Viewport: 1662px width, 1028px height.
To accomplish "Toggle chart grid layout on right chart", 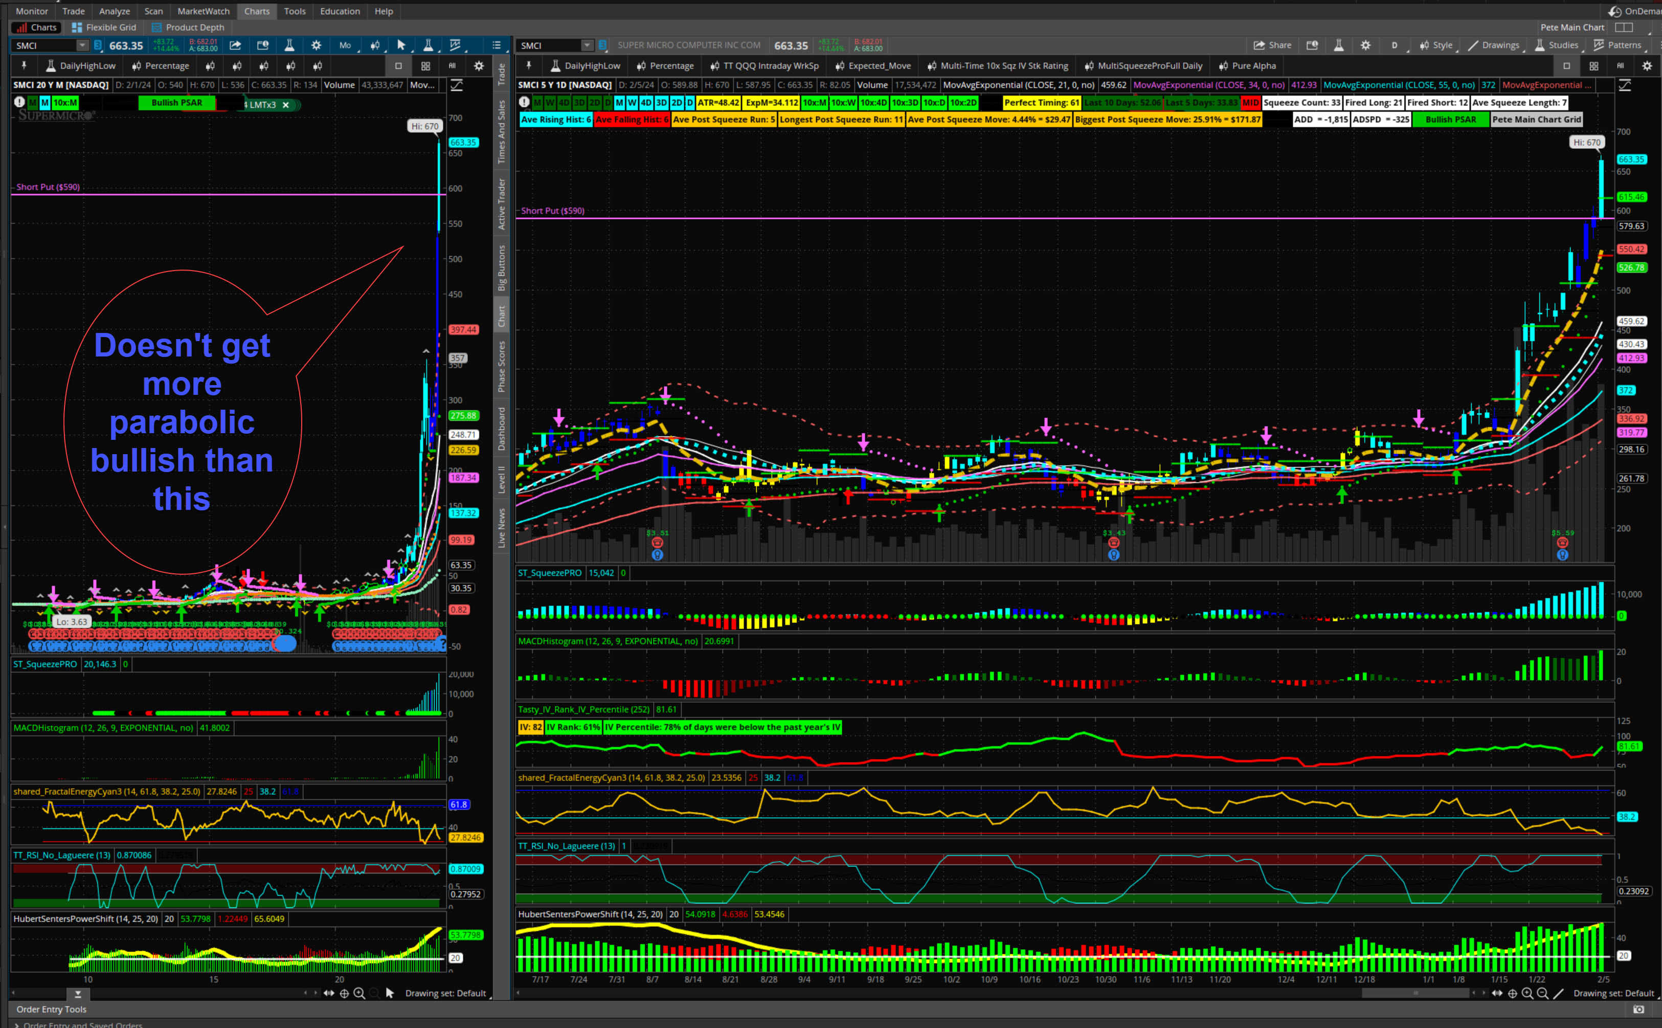I will coord(1593,66).
